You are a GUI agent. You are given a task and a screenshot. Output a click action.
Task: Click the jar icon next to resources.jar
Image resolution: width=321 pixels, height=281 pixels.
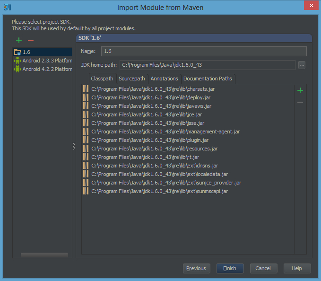[86, 149]
